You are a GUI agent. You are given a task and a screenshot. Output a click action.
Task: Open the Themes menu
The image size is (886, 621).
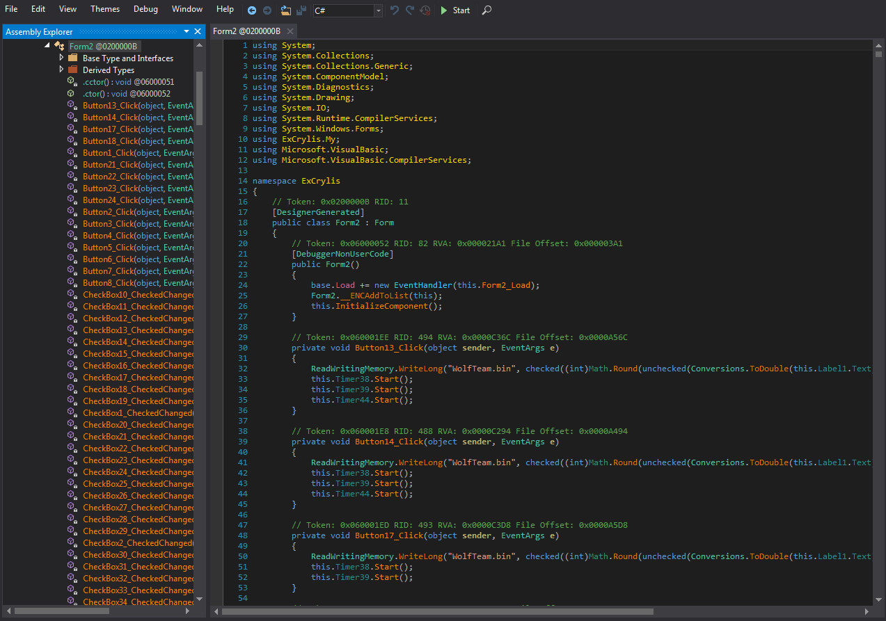coord(105,9)
